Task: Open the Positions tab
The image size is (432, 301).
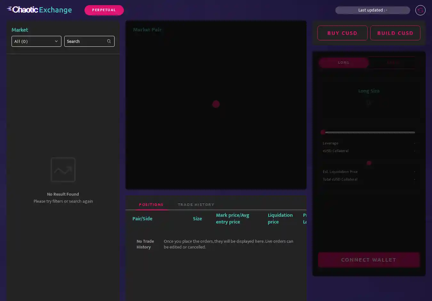Action: (x=151, y=205)
